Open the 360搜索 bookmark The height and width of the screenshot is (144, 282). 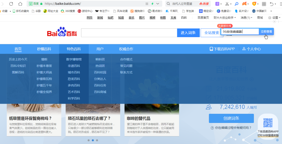(x=68, y=11)
